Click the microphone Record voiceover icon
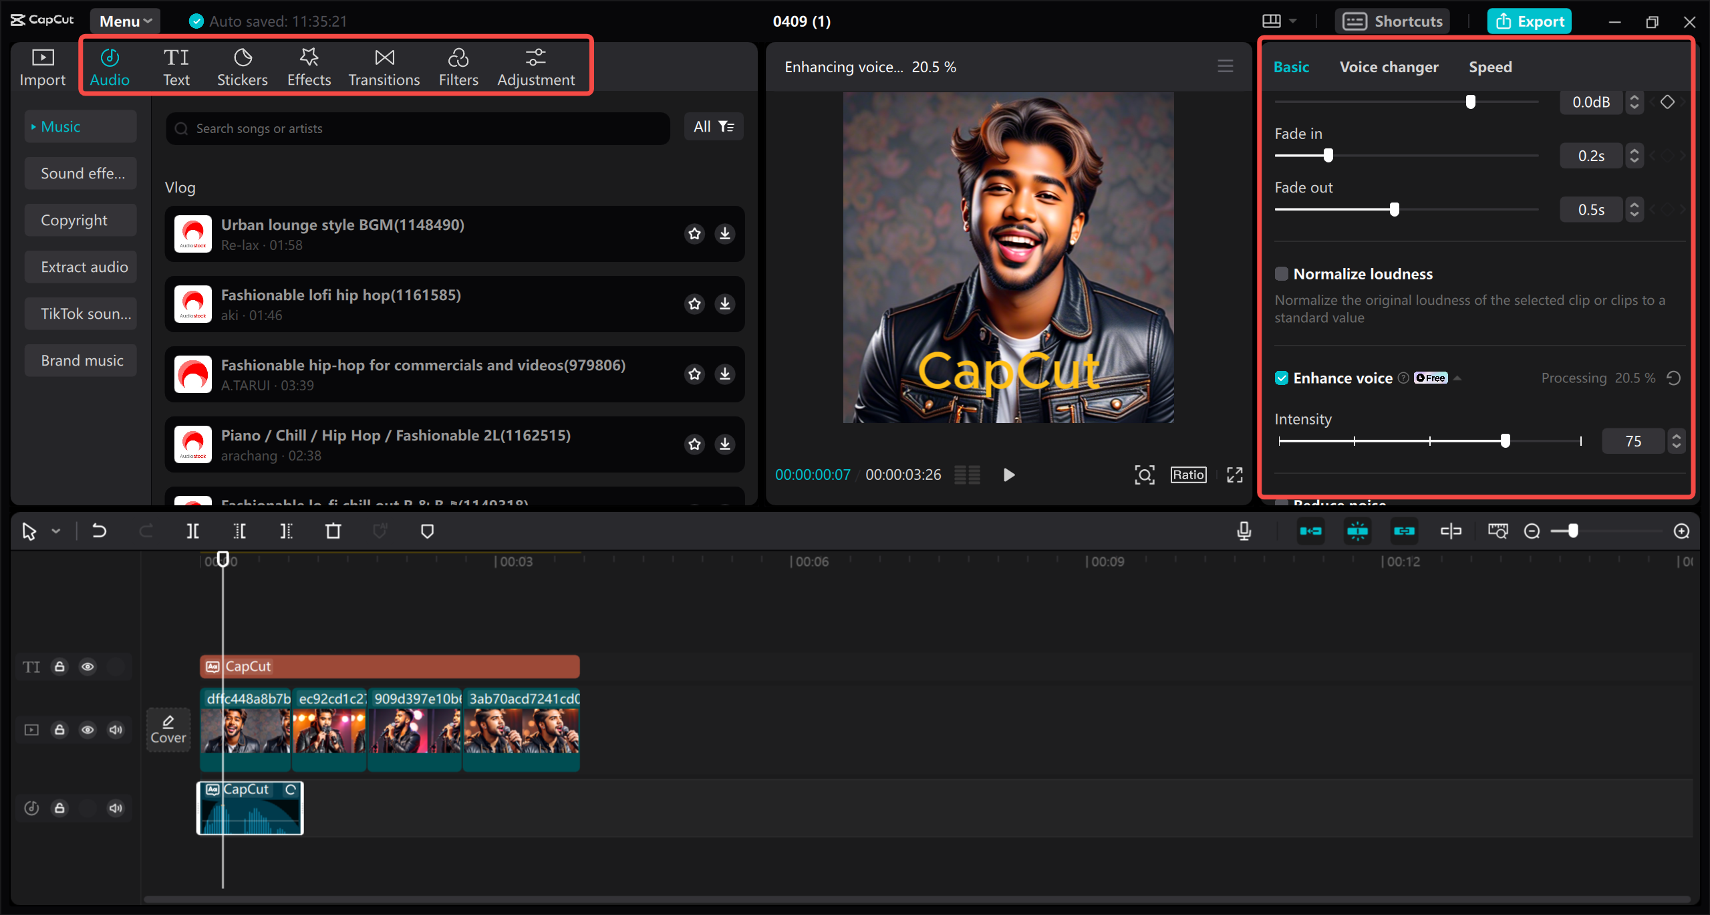 1244,531
